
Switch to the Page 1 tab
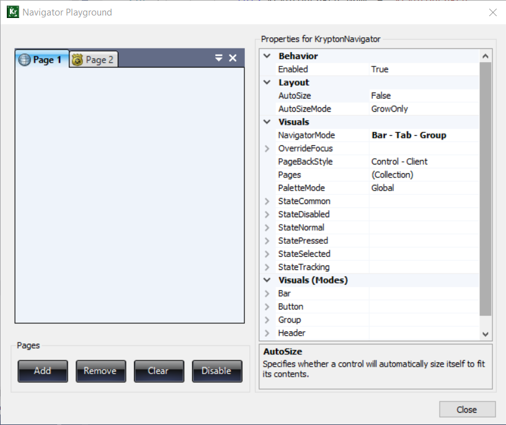[42, 59]
